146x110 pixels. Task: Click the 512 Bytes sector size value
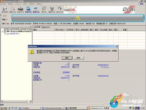(105, 67)
